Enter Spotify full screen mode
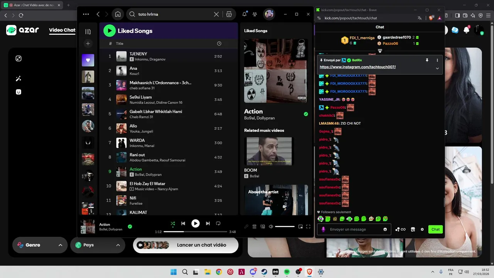This screenshot has width=494, height=278. click(308, 227)
